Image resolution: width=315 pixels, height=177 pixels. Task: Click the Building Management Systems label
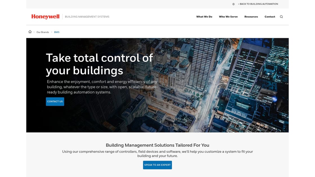[x=87, y=17]
